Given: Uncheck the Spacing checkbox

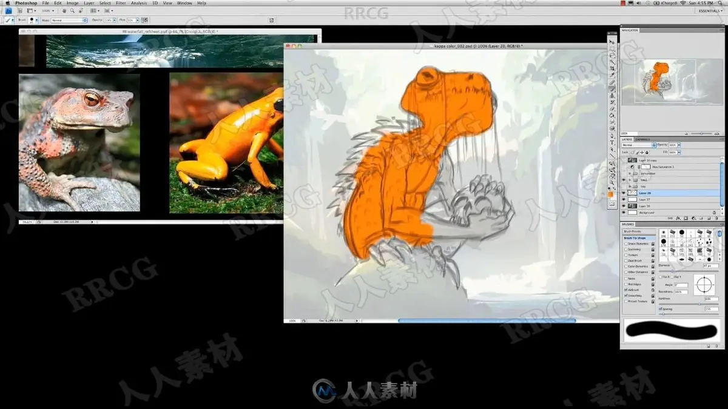Looking at the screenshot, I should (x=661, y=309).
